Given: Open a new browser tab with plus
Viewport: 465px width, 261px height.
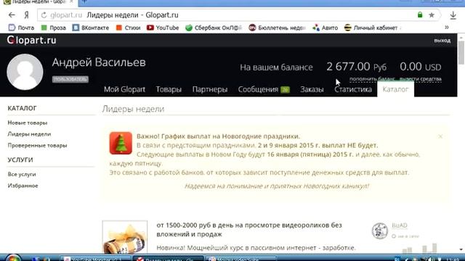Looking at the screenshot, I should [x=84, y=1].
